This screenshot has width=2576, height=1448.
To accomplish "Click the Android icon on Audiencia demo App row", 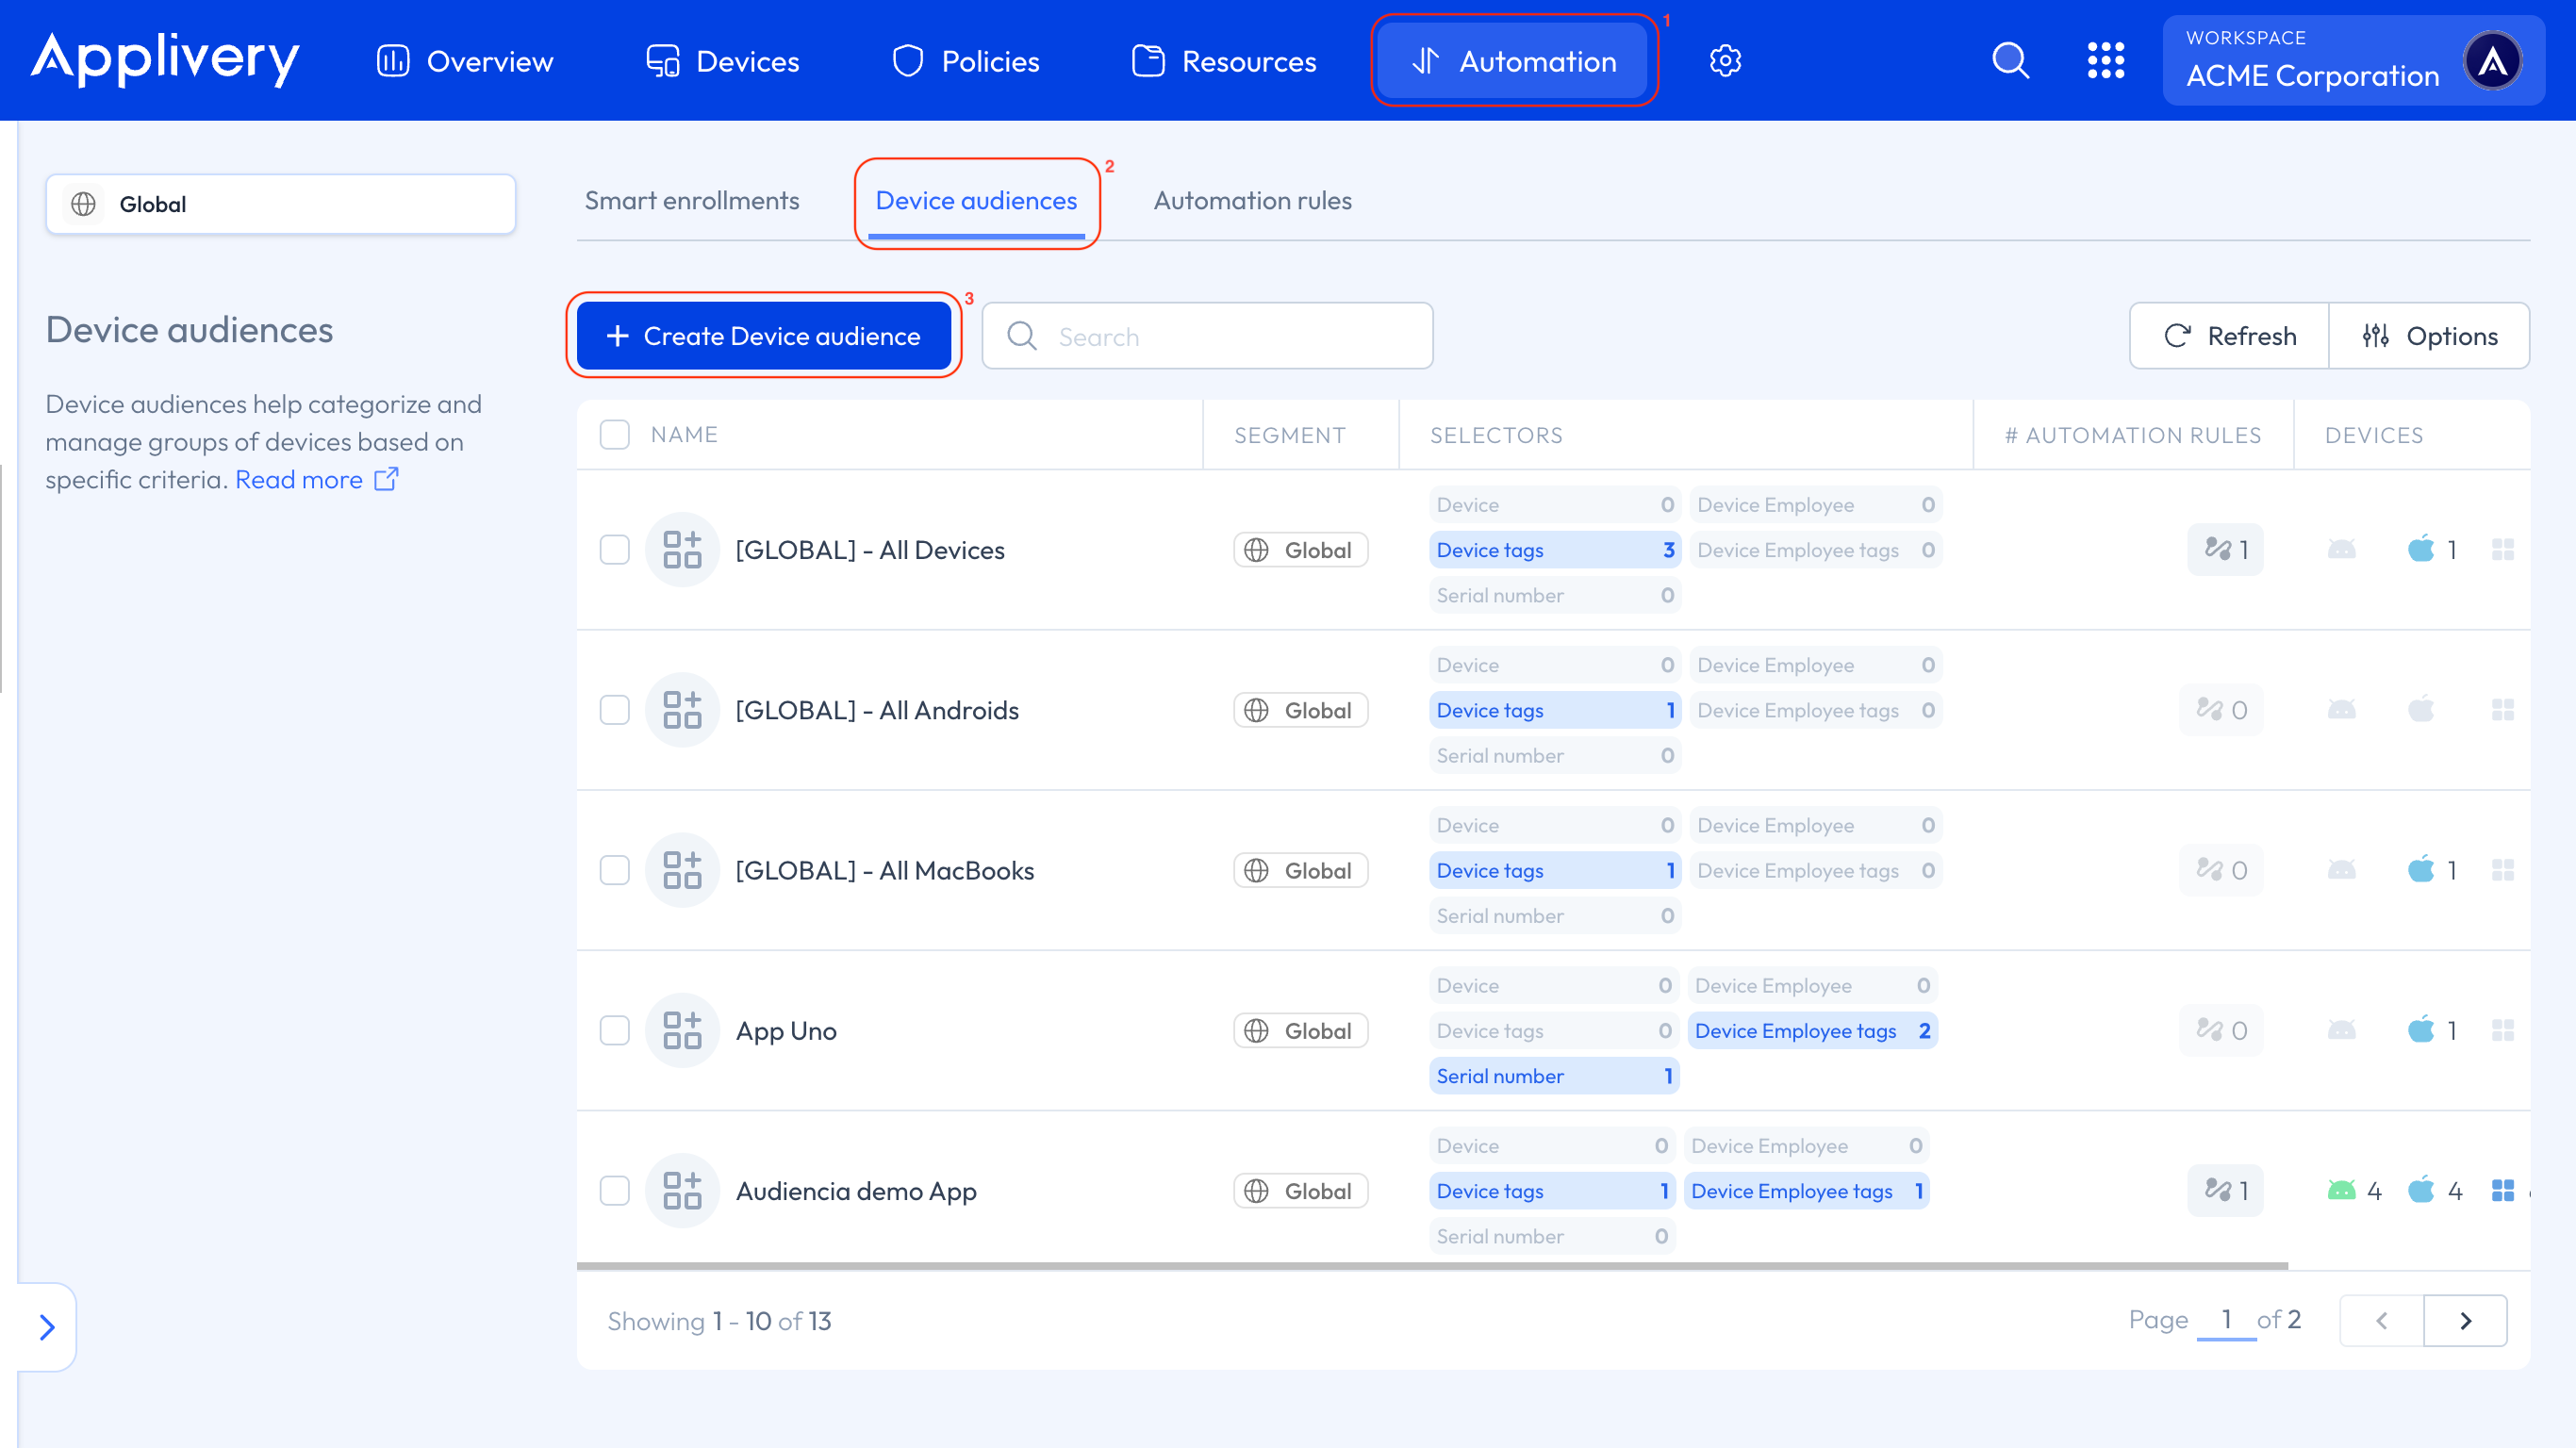I will click(2340, 1190).
